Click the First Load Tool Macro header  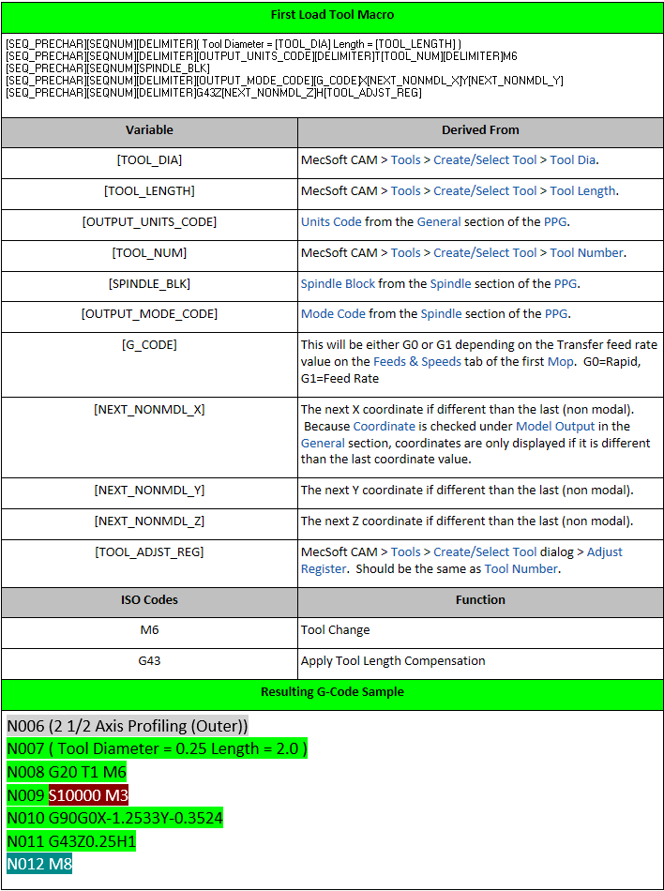[332, 15]
